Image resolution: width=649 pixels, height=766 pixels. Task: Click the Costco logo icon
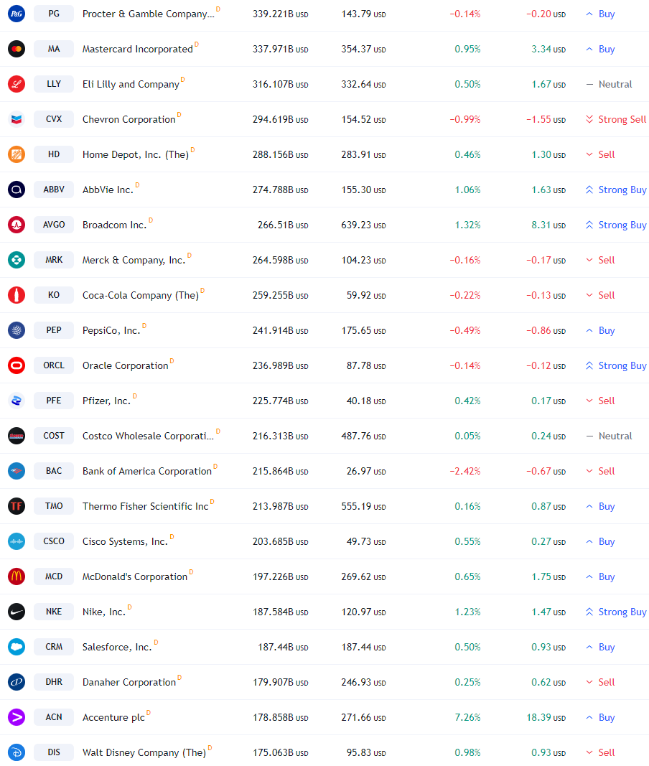pos(17,436)
